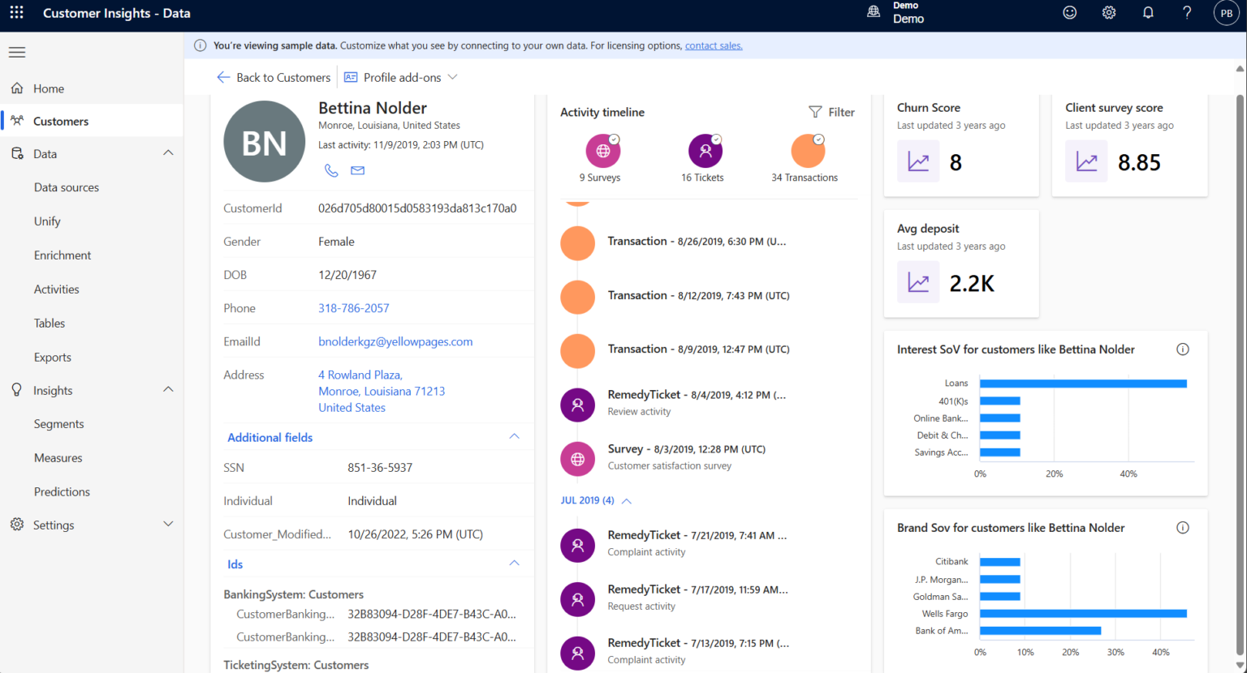Viewport: 1247px width, 673px height.
Task: Open the Filter for the activity timeline
Action: [831, 112]
